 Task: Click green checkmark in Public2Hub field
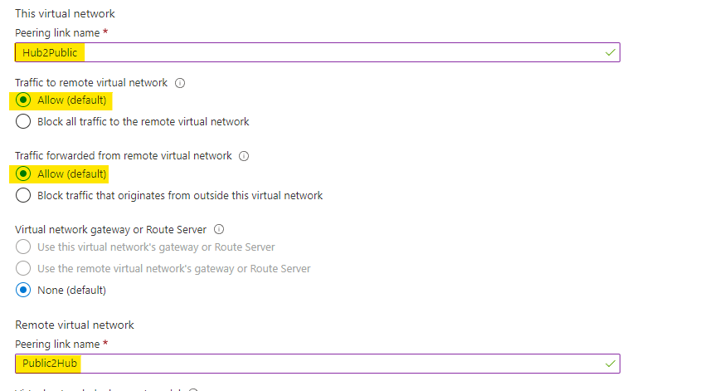(x=611, y=364)
